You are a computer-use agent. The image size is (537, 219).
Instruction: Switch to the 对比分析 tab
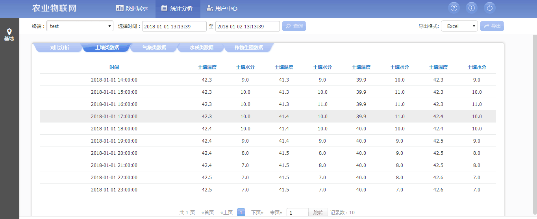pos(59,48)
